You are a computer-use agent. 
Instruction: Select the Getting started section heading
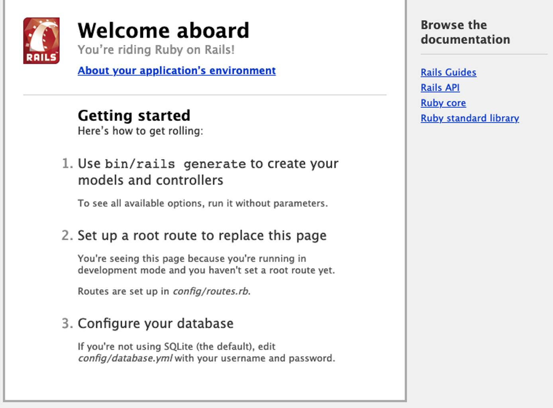134,115
